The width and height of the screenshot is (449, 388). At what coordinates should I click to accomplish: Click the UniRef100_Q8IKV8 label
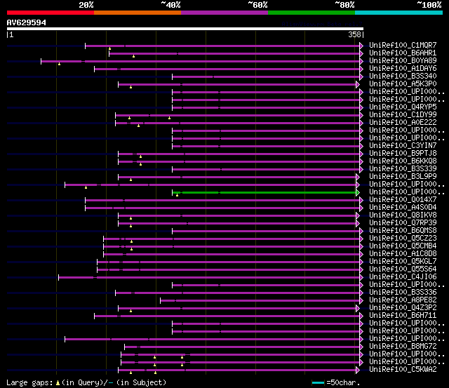click(x=403, y=215)
